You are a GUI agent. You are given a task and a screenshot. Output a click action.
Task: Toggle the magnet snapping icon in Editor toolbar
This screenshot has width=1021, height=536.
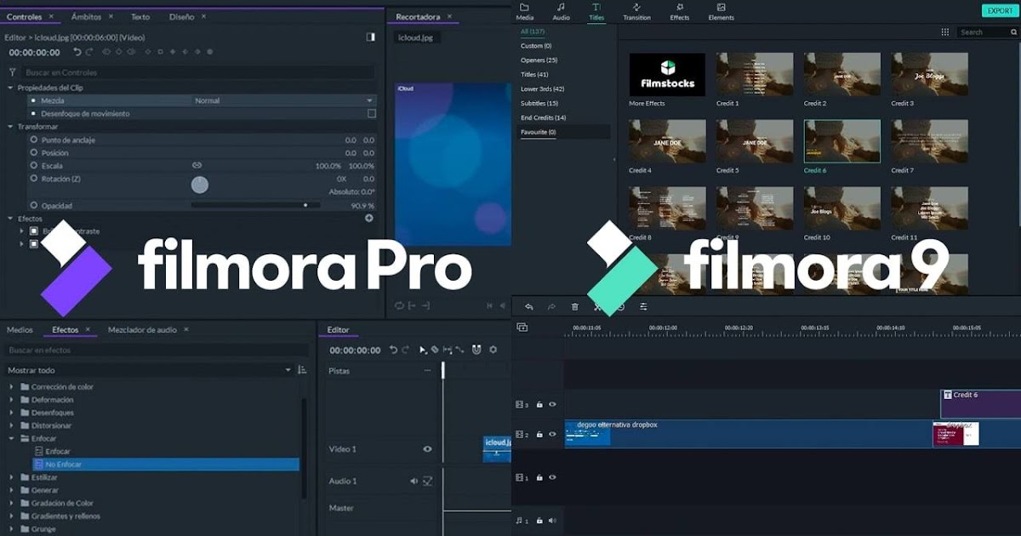pos(476,350)
